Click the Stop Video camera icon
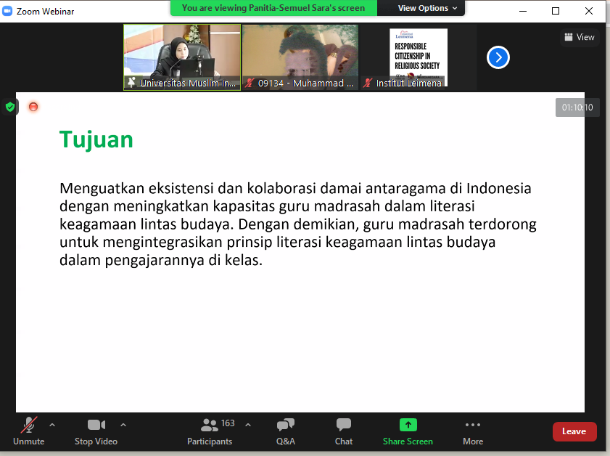The height and width of the screenshot is (456, 610). [96, 425]
